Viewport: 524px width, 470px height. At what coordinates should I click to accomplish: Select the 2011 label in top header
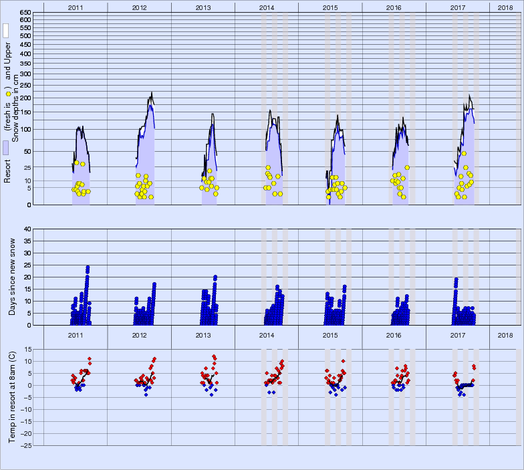click(x=76, y=7)
